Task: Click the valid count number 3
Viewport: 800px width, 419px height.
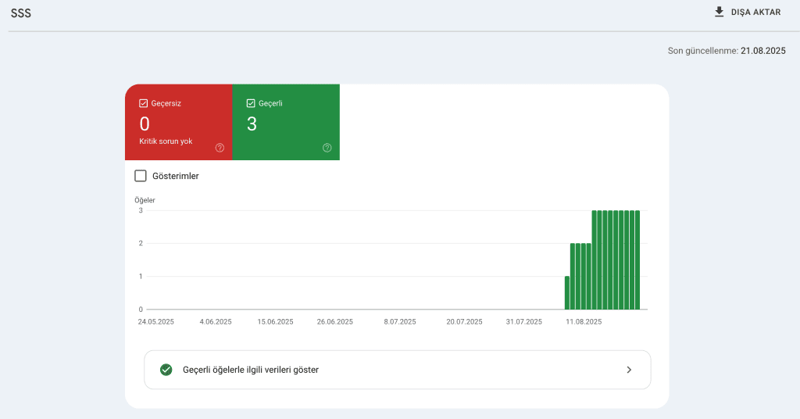Action: tap(252, 124)
